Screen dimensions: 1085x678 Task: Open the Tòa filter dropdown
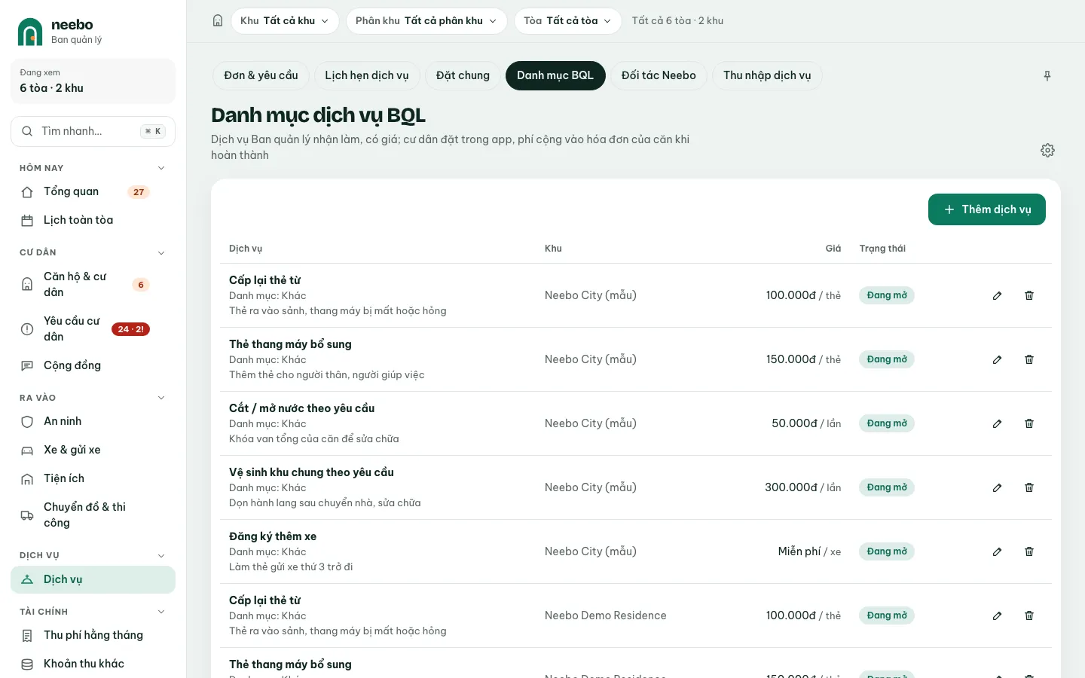[568, 21]
